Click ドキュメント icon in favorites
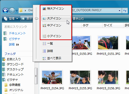129x94 pixels. click(x=5, y=33)
